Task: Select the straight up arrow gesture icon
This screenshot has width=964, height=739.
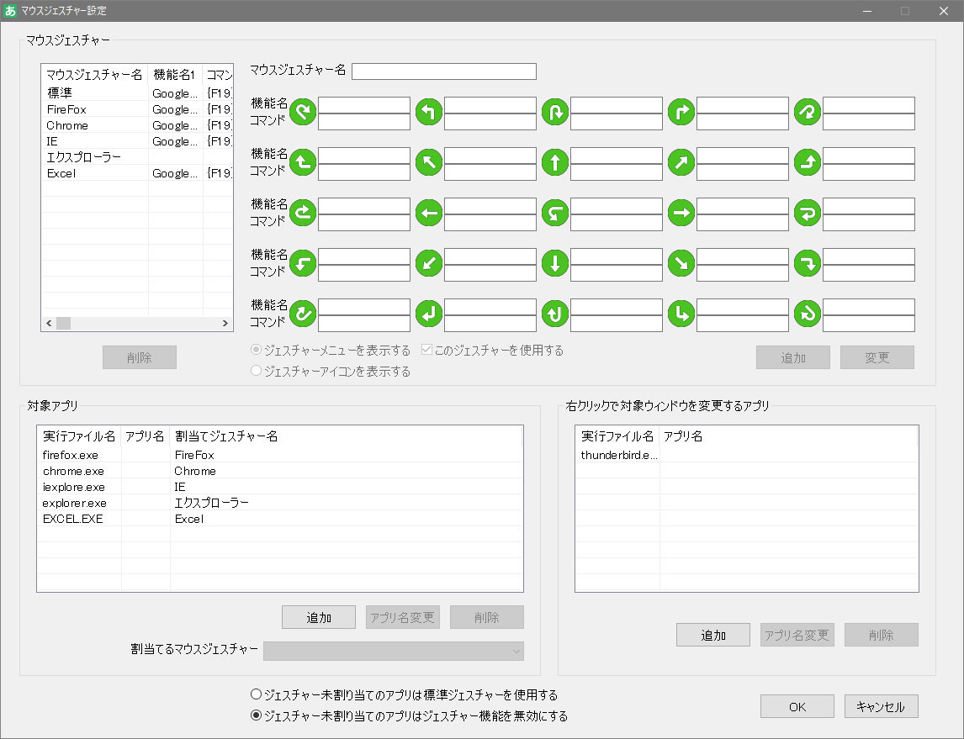Action: click(554, 162)
